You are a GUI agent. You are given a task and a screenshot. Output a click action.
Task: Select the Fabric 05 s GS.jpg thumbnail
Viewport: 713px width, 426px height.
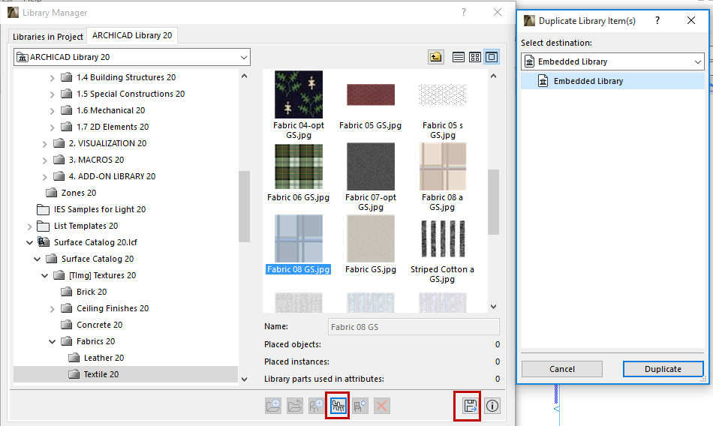(x=443, y=94)
